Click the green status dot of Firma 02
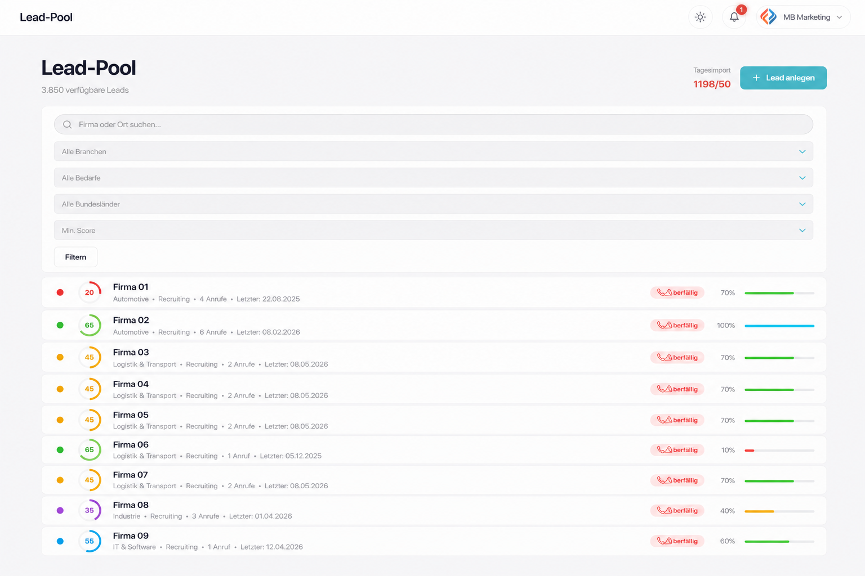865x576 pixels. click(60, 325)
